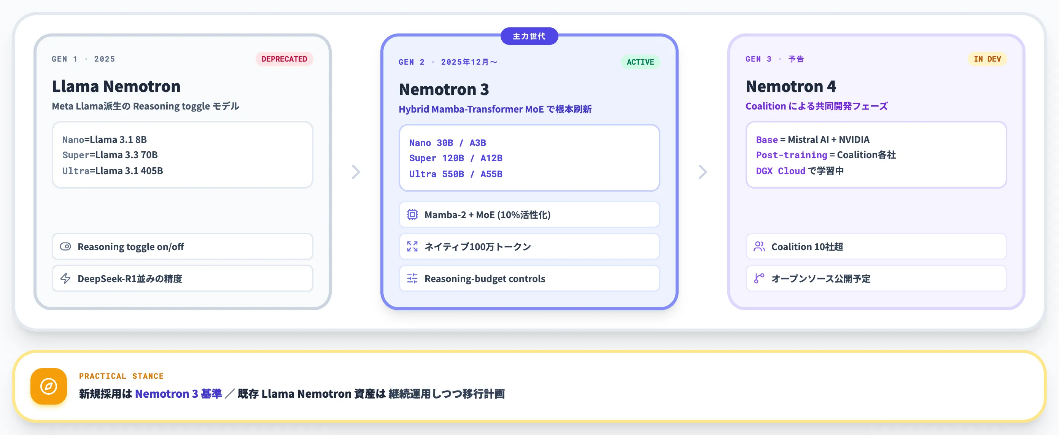
Task: Click the people icon beside Coalition 10社超
Action: pos(759,246)
